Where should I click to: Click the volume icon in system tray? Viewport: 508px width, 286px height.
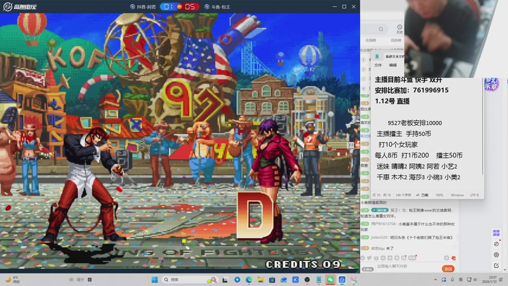475,280
